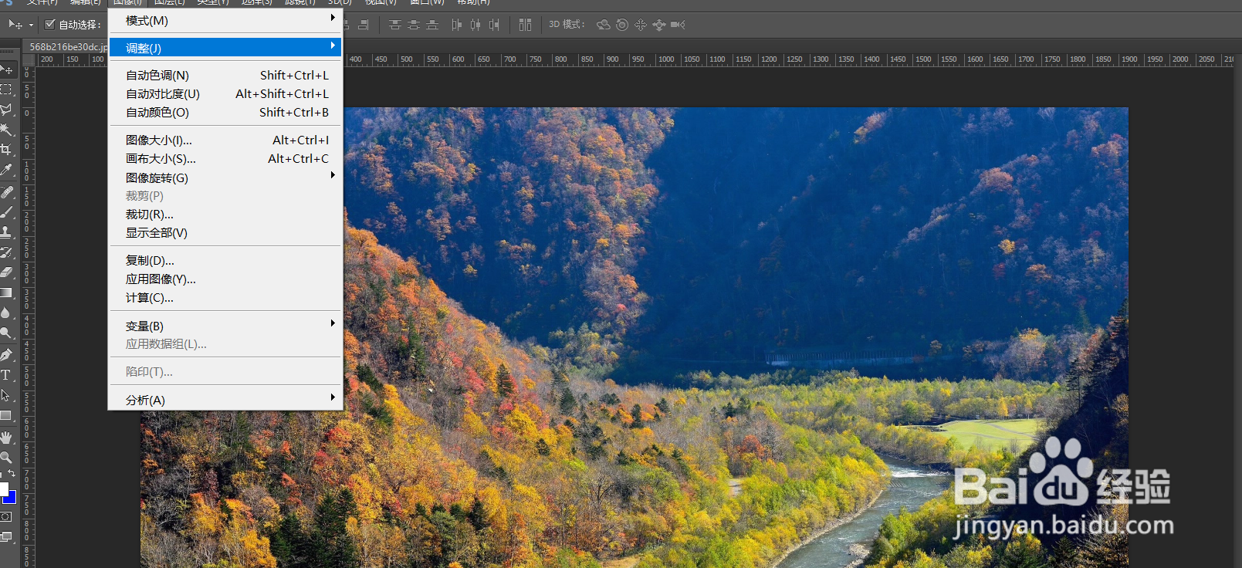
Task: Distribute layers by right edges
Action: pos(494,25)
